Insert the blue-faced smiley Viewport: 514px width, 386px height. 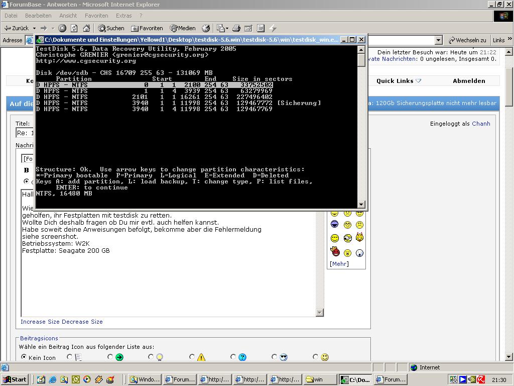point(335,224)
